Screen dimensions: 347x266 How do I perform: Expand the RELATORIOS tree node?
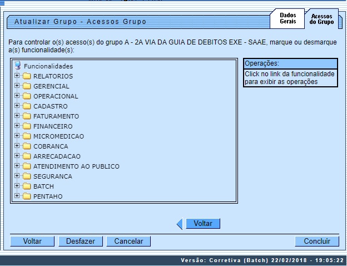coord(17,75)
